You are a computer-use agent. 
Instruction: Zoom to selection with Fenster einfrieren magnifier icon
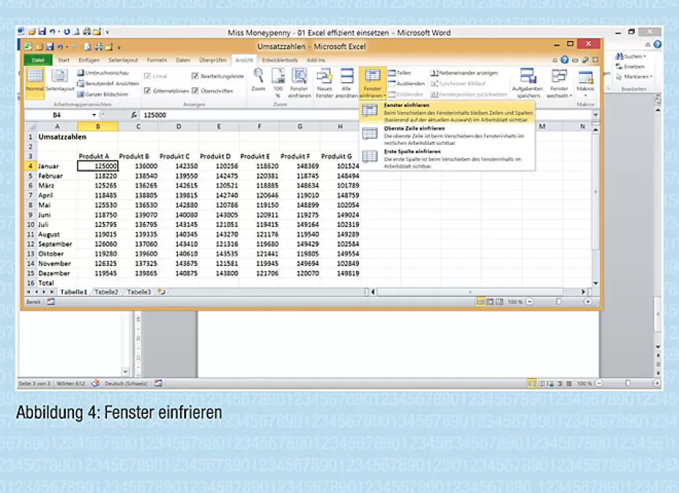pos(299,83)
